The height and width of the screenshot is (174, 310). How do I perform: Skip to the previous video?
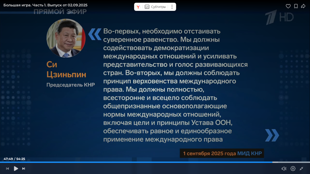pos(8,168)
